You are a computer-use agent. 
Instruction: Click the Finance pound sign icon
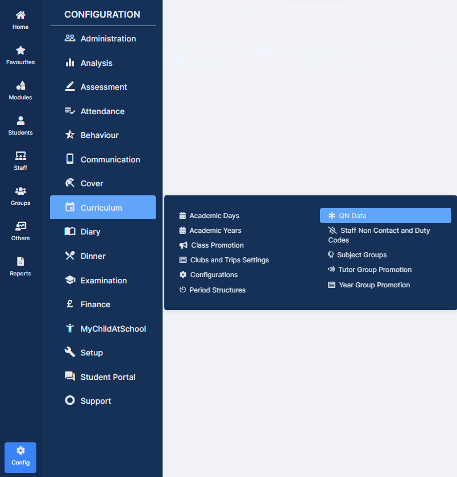tap(70, 304)
